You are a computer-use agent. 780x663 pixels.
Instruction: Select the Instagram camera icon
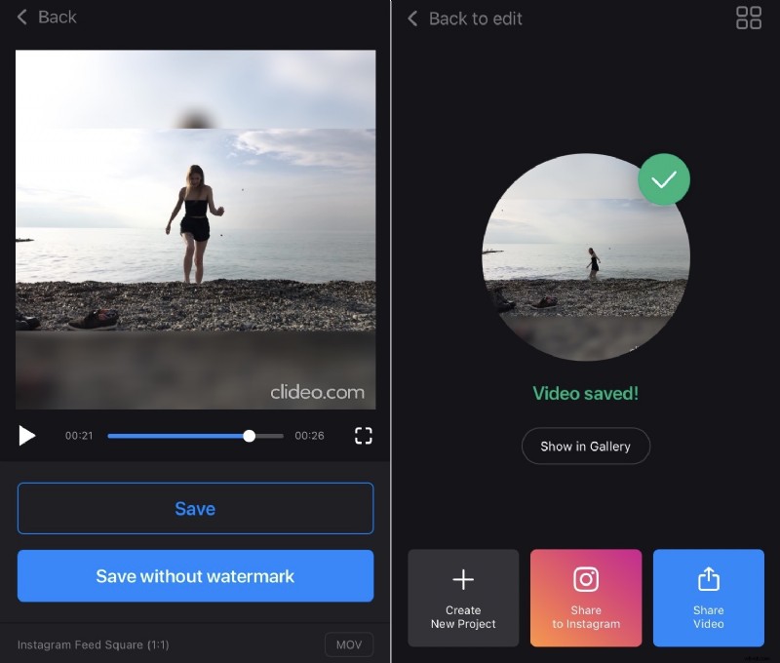pyautogui.click(x=586, y=579)
